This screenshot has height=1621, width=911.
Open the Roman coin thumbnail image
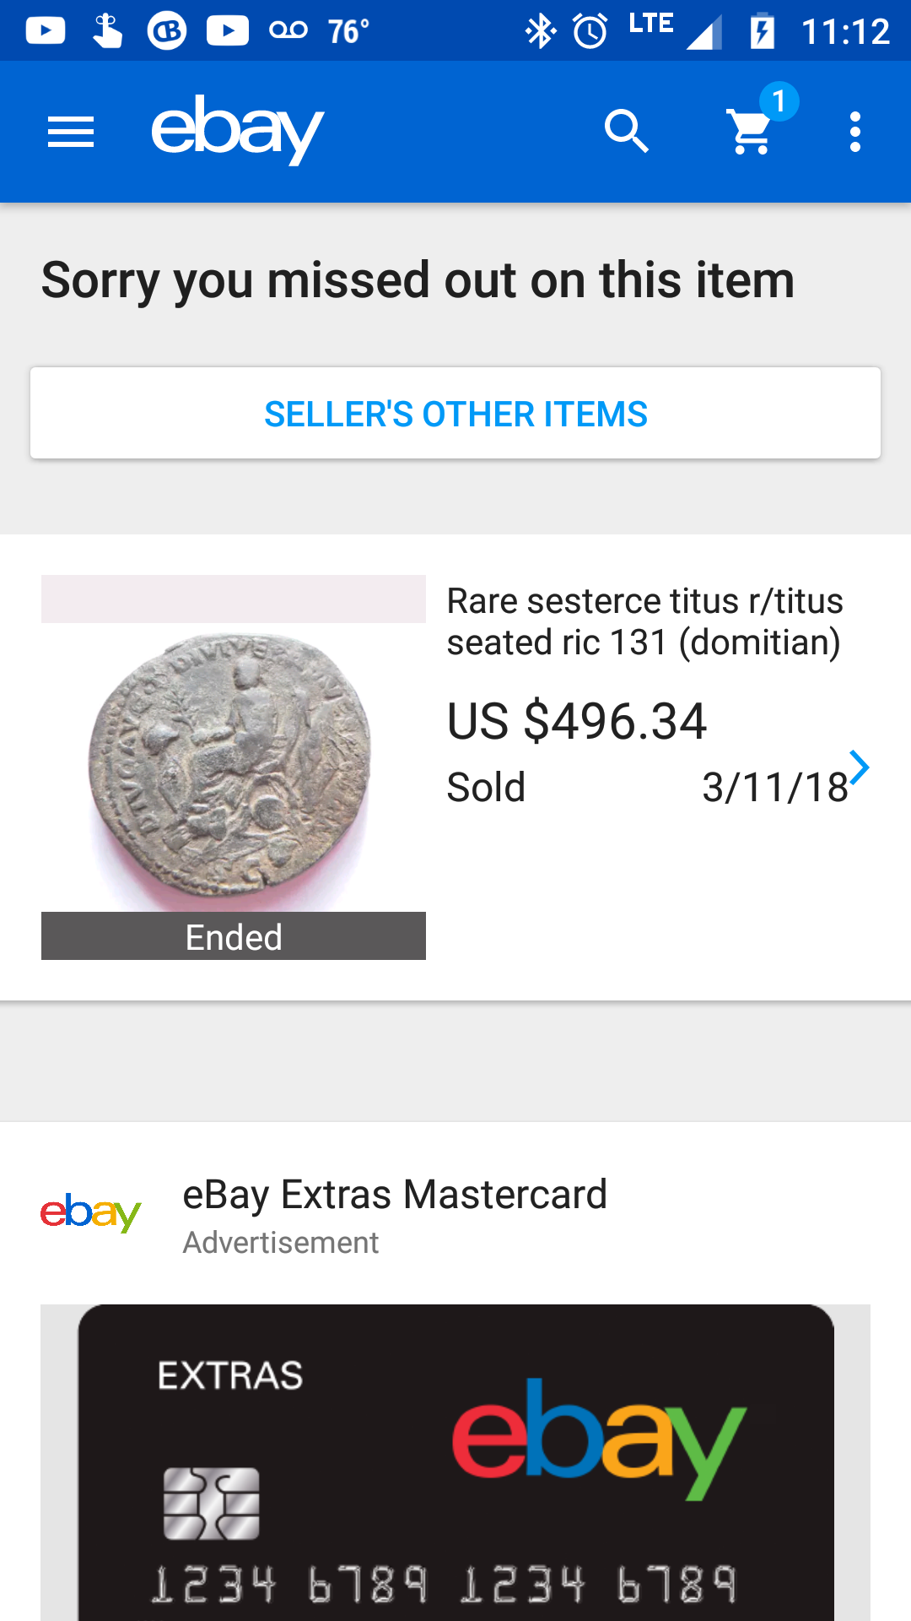click(233, 767)
